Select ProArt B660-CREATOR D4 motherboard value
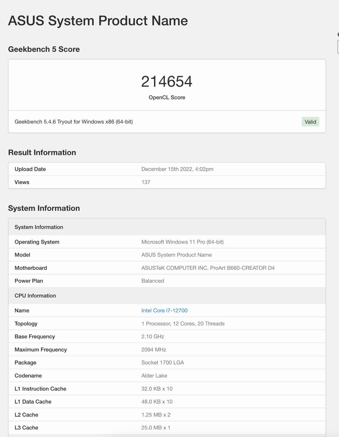Image resolution: width=339 pixels, height=437 pixels. pyautogui.click(x=208, y=268)
